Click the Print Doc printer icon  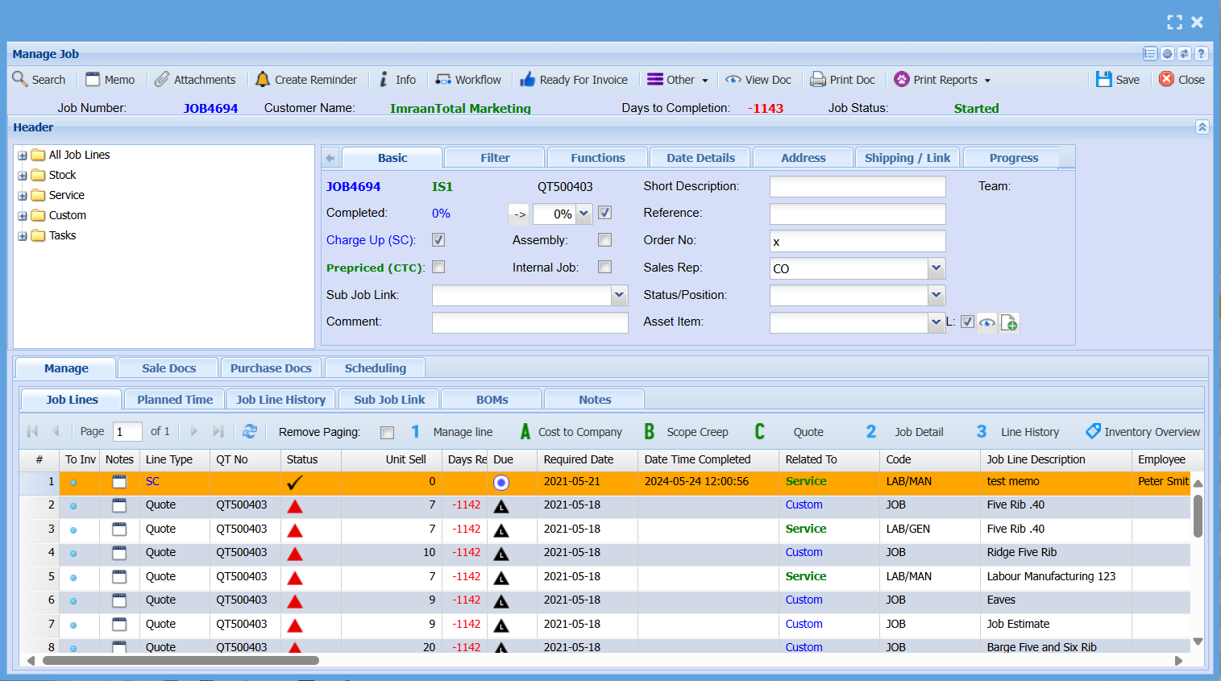point(818,79)
